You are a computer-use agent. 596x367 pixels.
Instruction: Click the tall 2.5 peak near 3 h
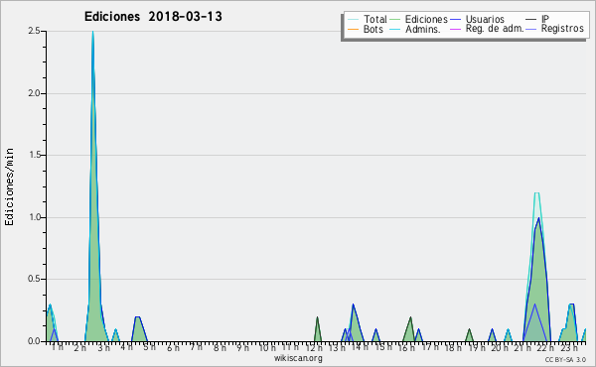(x=93, y=185)
